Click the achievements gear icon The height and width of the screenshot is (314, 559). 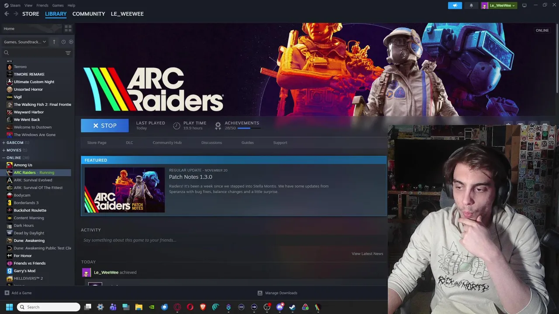tap(218, 126)
